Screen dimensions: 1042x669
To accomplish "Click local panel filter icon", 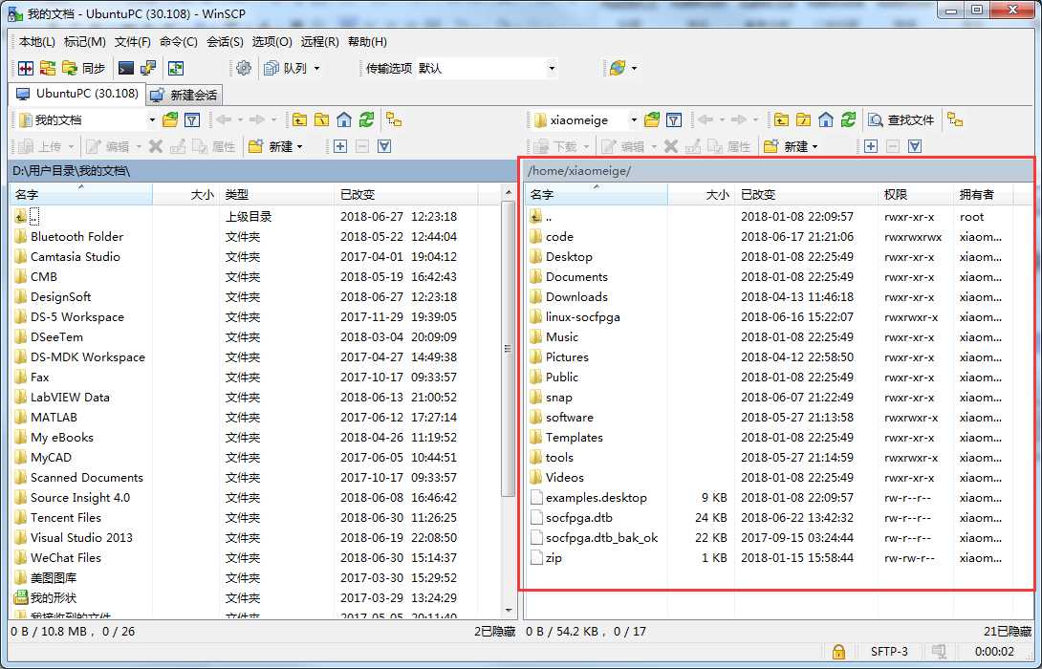I will tap(192, 120).
